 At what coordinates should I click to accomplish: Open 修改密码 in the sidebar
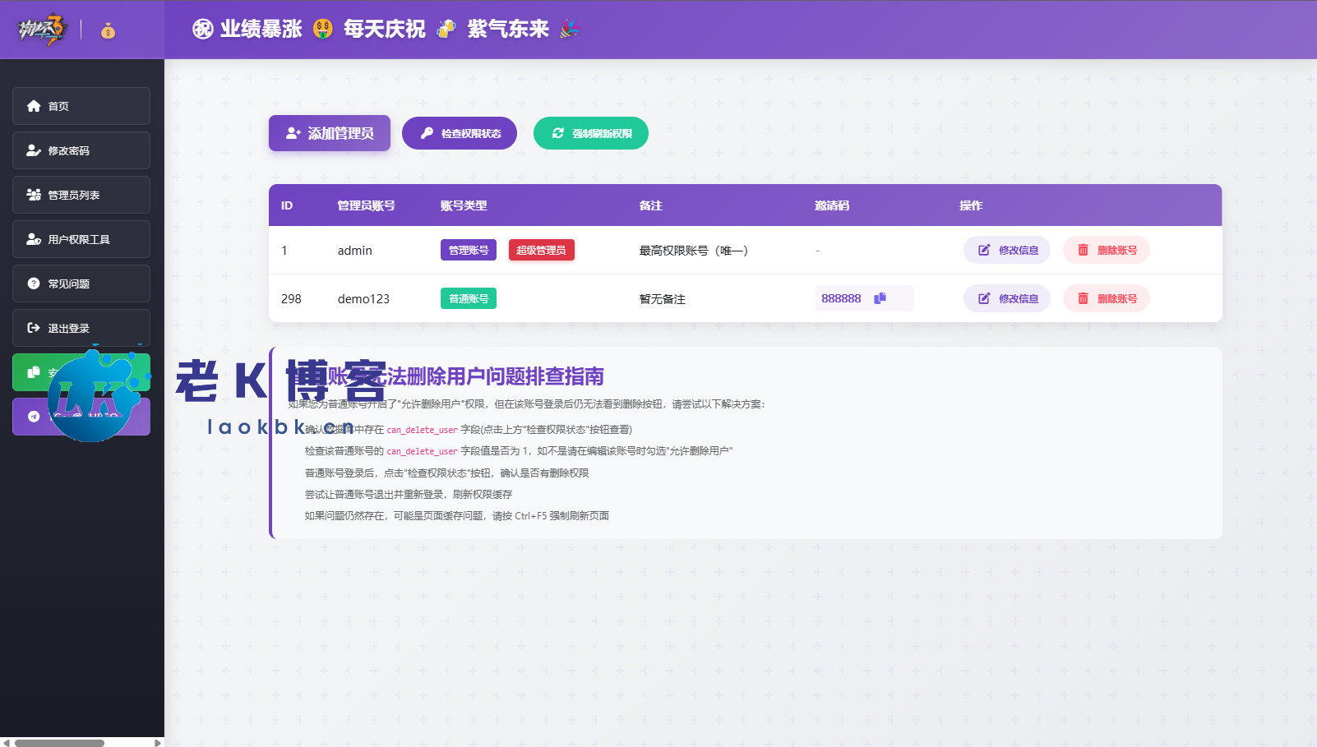(81, 150)
